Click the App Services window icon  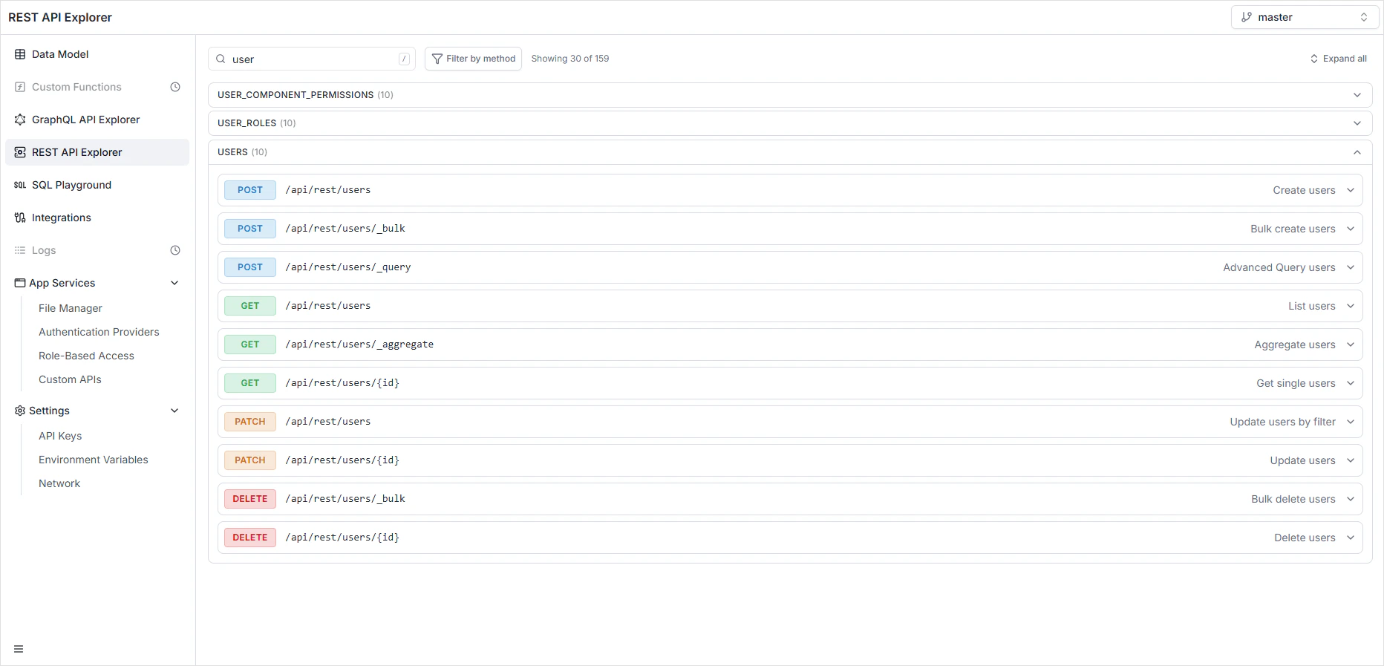pyautogui.click(x=20, y=283)
